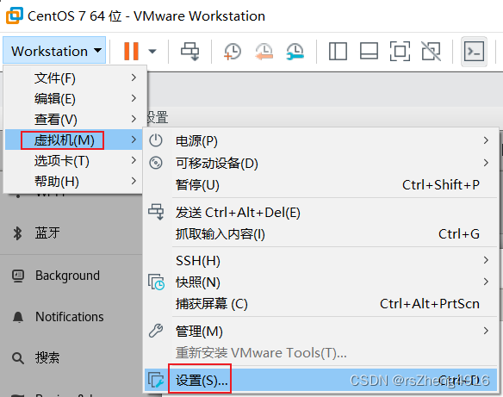Viewport: 503px width, 397px height.
Task: Click Bluetooth icon in settings sidebar
Action: pos(17,233)
